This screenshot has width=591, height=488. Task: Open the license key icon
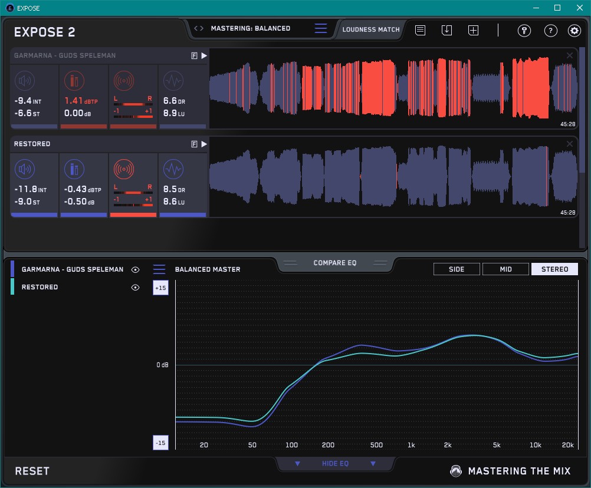click(x=524, y=31)
